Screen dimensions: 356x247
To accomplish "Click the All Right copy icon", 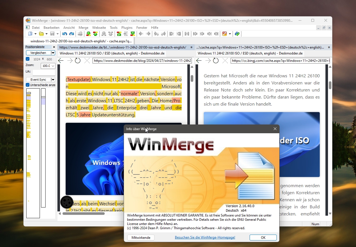I will pos(171,34).
